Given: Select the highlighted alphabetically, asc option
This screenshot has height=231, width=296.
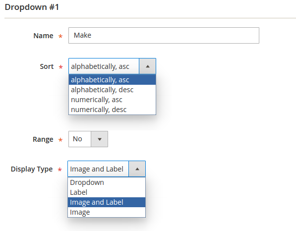Looking at the screenshot, I should tap(112, 80).
